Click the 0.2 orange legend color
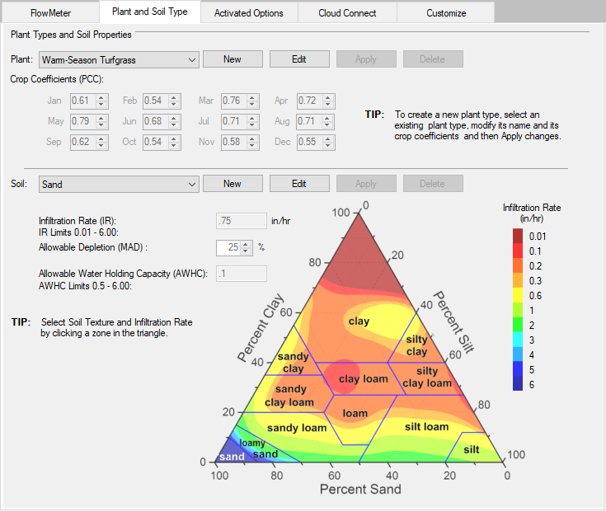Image resolution: width=606 pixels, height=511 pixels. click(x=518, y=265)
